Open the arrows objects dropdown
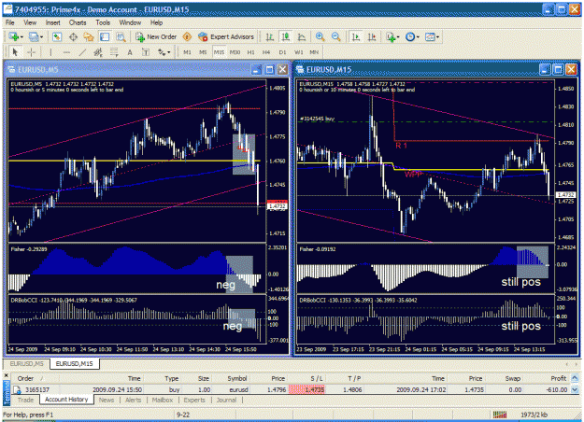This screenshot has height=422, width=584. pos(164,52)
